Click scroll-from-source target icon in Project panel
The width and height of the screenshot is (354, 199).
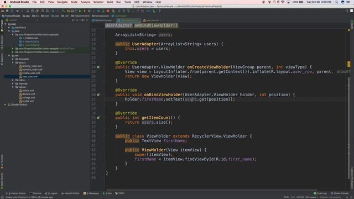73,20
